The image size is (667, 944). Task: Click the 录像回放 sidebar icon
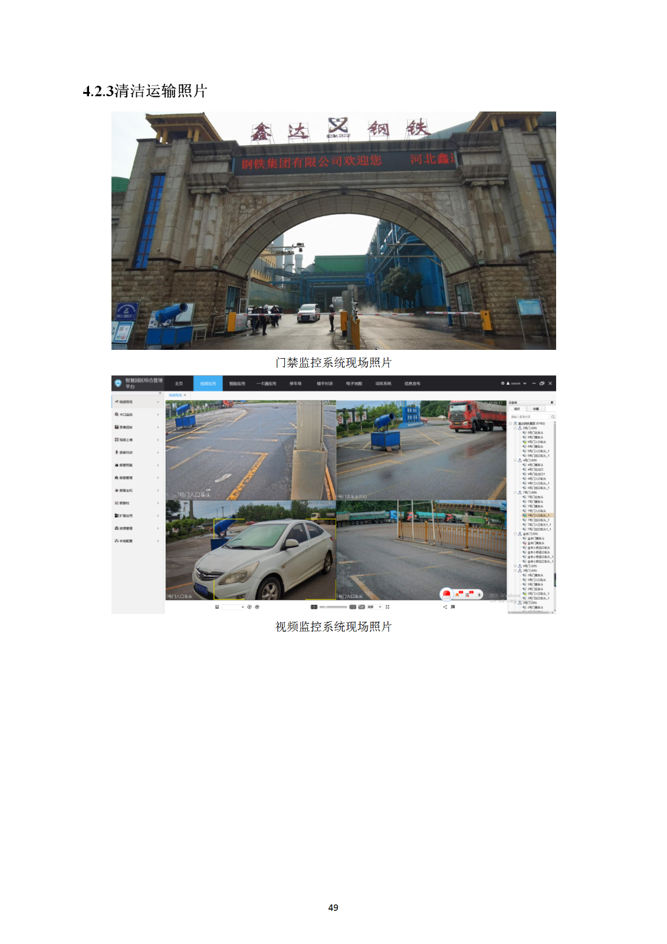pos(117,427)
